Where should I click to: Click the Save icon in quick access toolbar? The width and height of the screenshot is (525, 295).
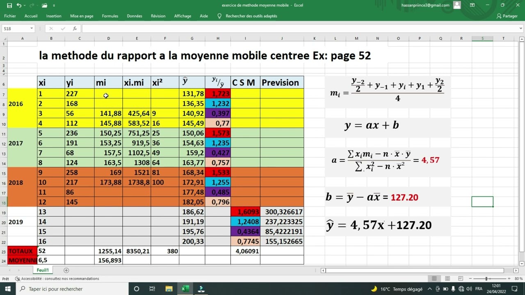(9, 5)
